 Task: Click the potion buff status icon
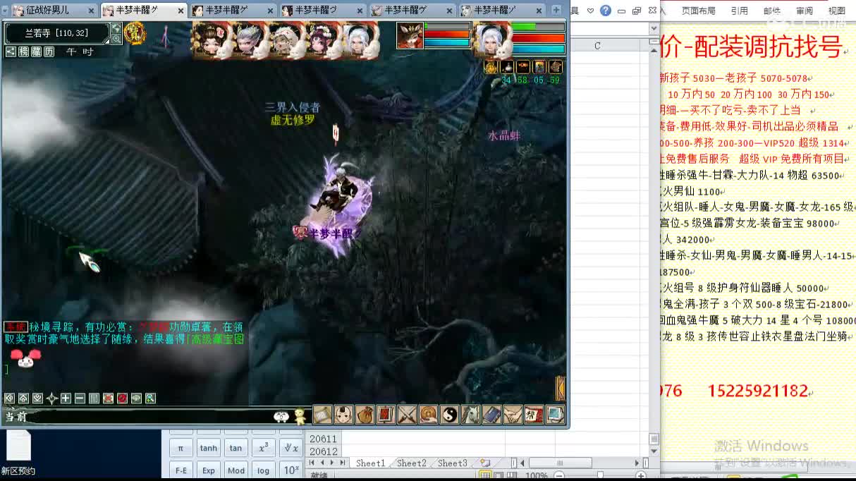click(x=507, y=67)
